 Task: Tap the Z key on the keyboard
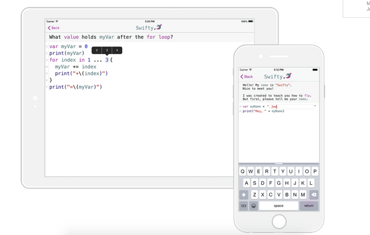(x=255, y=194)
